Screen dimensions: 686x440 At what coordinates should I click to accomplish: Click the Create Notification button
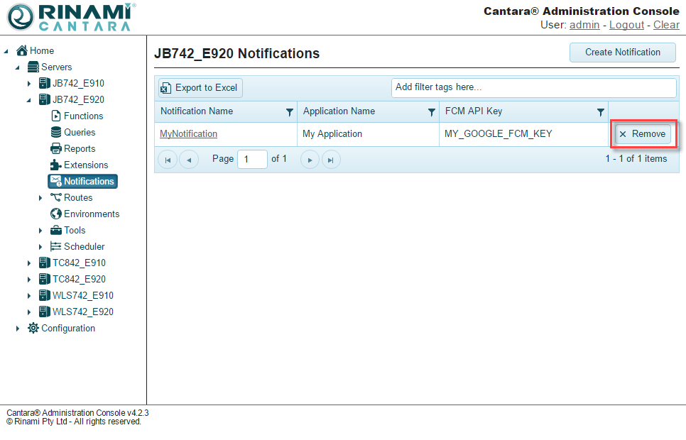(622, 53)
